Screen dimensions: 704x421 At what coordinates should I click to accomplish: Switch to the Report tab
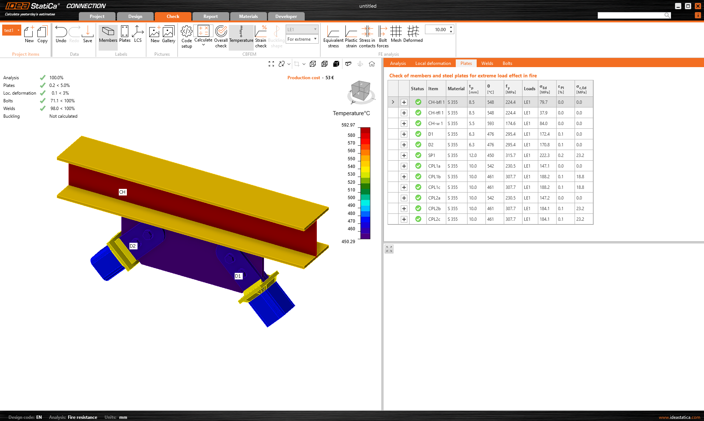210,17
